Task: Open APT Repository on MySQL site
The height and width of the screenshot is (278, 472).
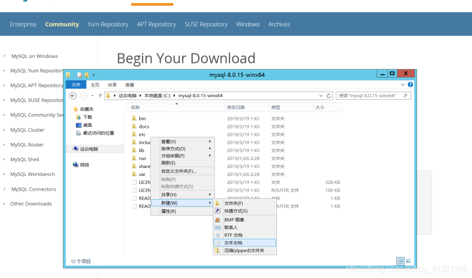Action: [156, 24]
